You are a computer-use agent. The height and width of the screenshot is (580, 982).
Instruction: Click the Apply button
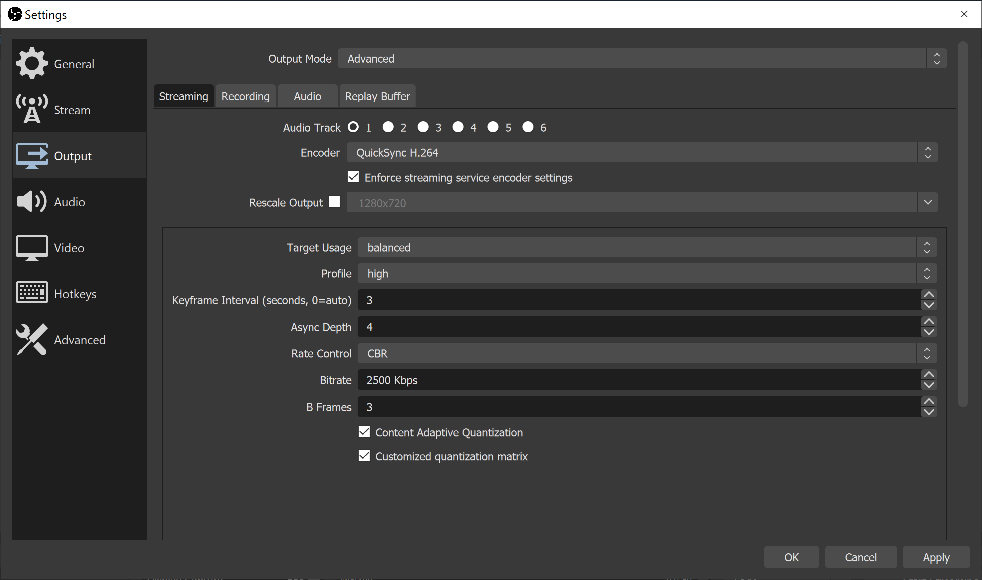936,557
